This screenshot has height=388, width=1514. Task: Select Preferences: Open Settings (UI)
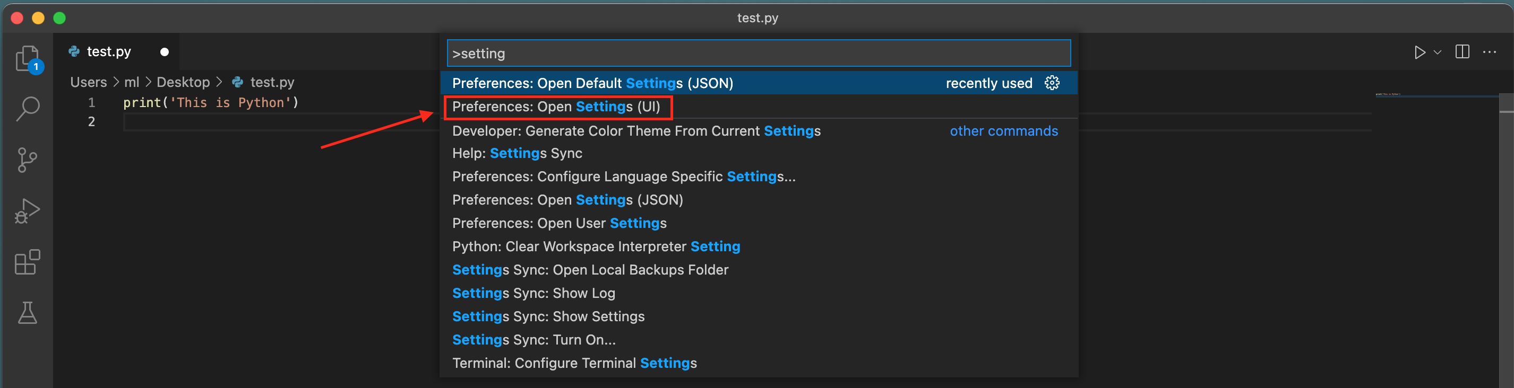click(x=556, y=107)
